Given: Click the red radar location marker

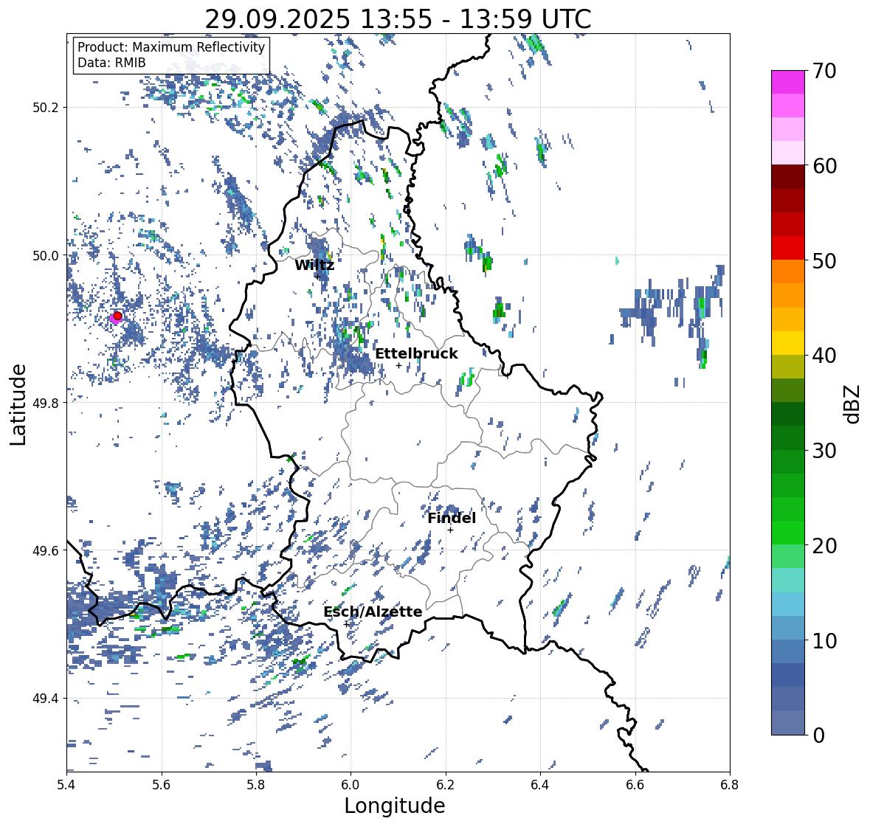Looking at the screenshot, I should tap(117, 316).
